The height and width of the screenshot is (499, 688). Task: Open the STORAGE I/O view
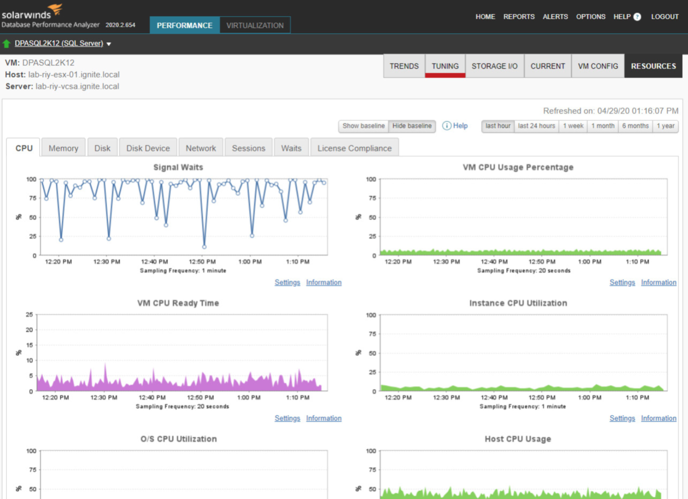click(494, 66)
